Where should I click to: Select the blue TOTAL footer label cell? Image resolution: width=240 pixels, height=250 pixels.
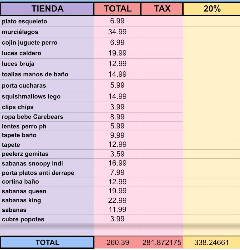pos(47,242)
